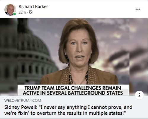148x119 pixels.
Task: Click the circular info 'i' icon
Action: pos(139,95)
